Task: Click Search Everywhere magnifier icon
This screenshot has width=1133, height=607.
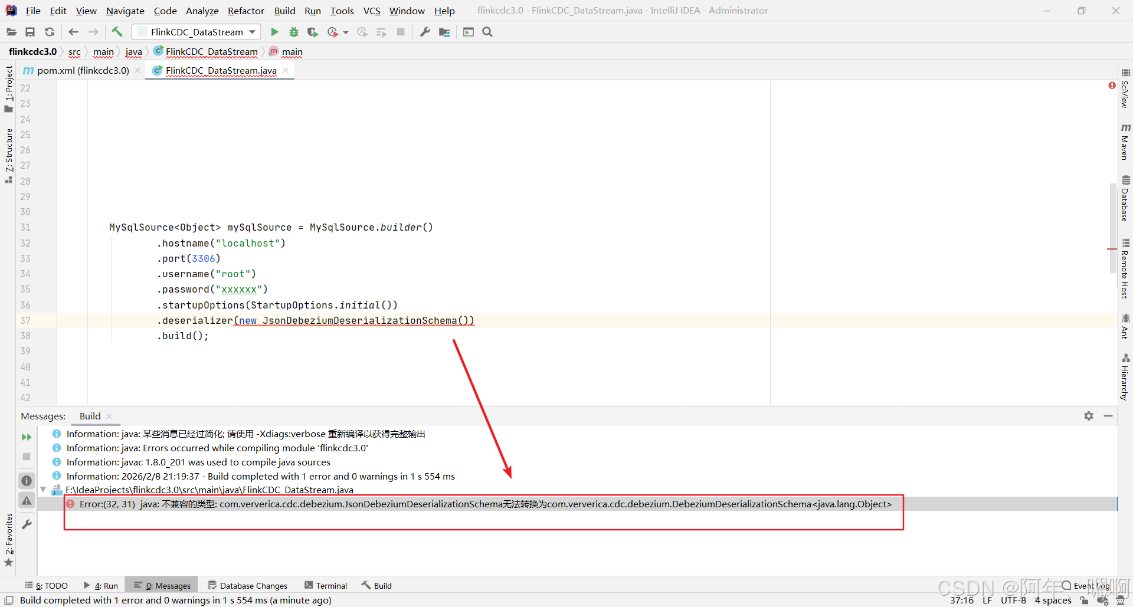Action: point(487,32)
